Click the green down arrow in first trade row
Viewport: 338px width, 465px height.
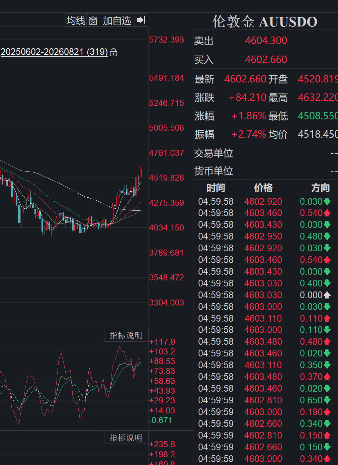[x=327, y=201]
